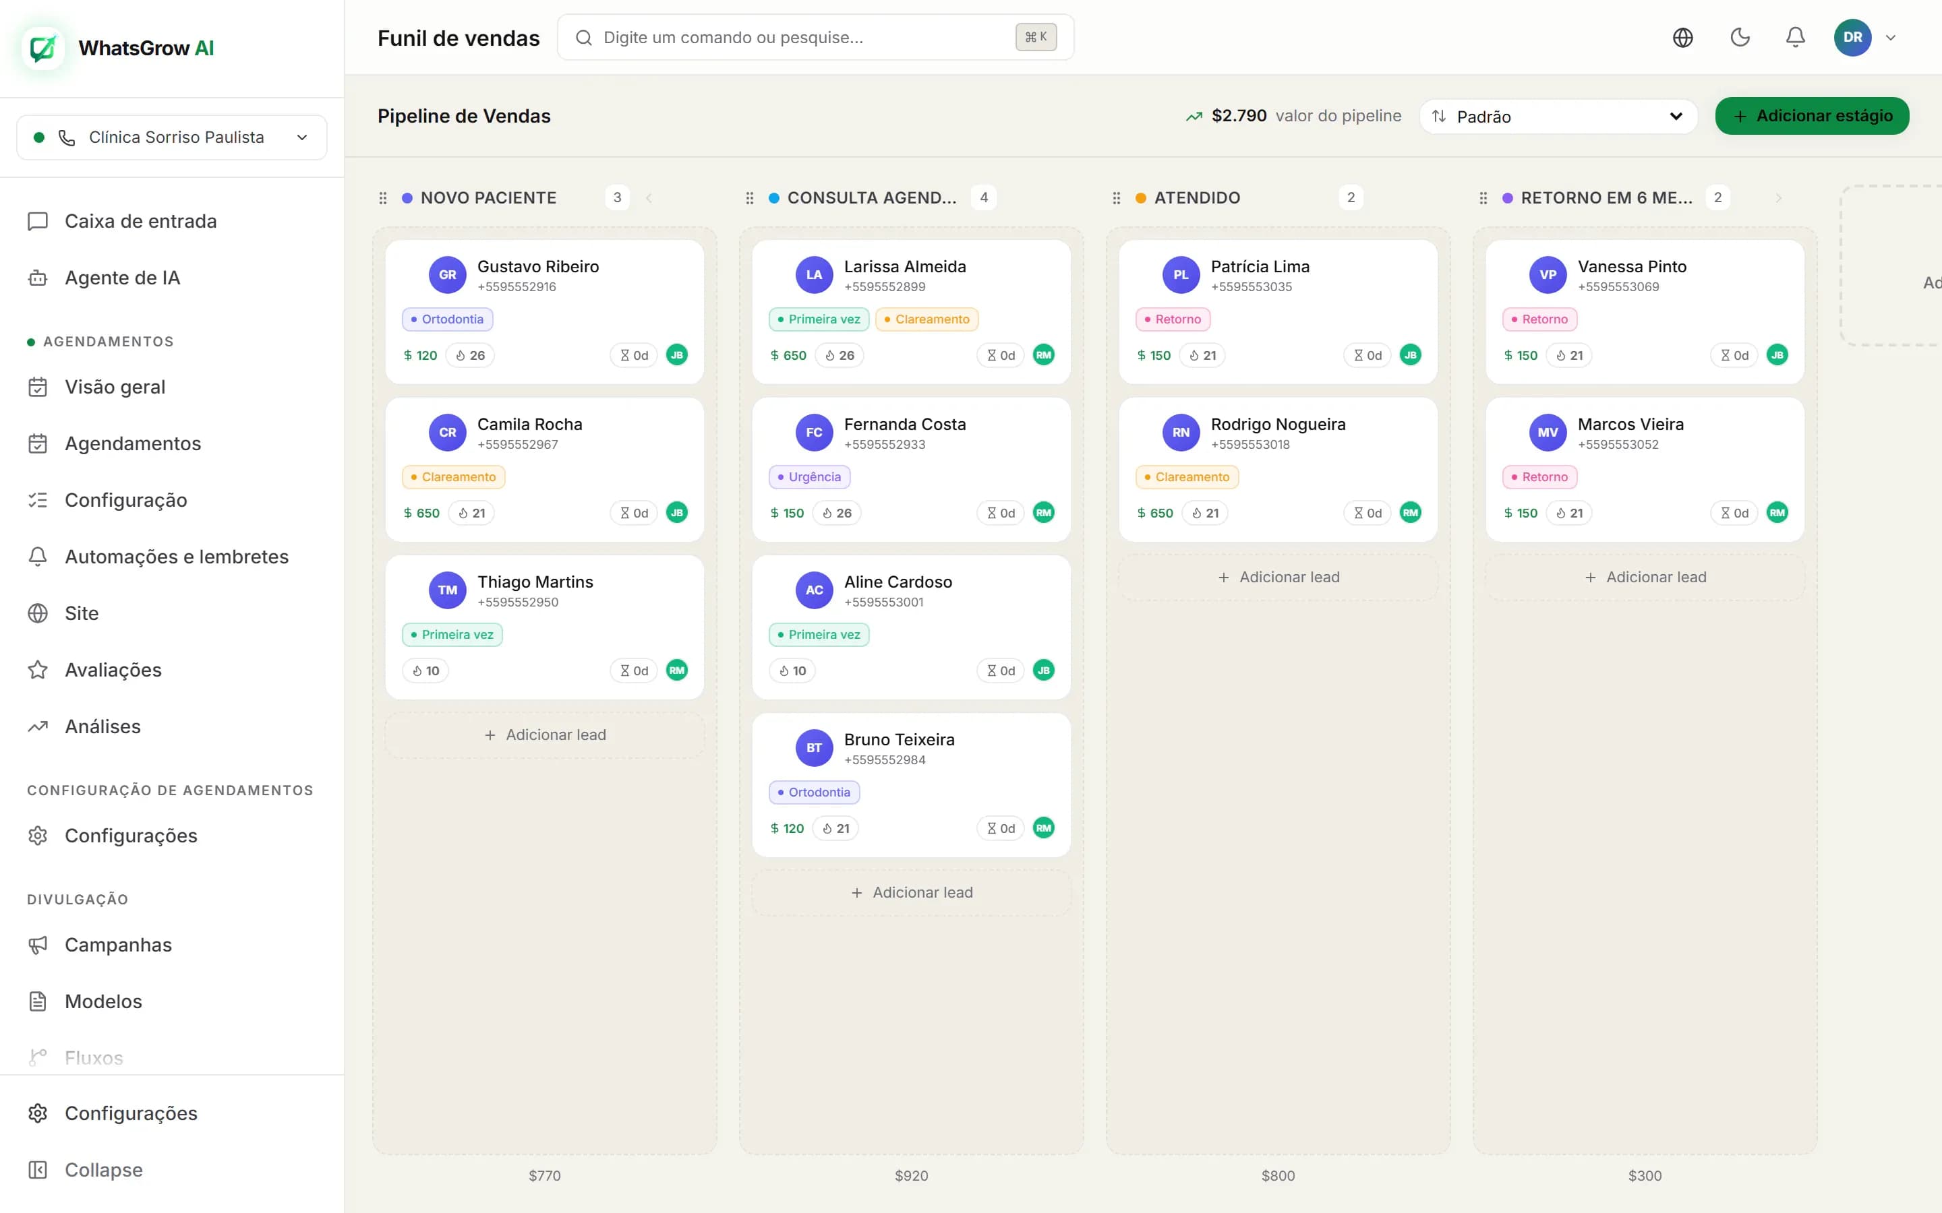Open notifications bell icon
This screenshot has height=1213, width=1942.
point(1795,38)
